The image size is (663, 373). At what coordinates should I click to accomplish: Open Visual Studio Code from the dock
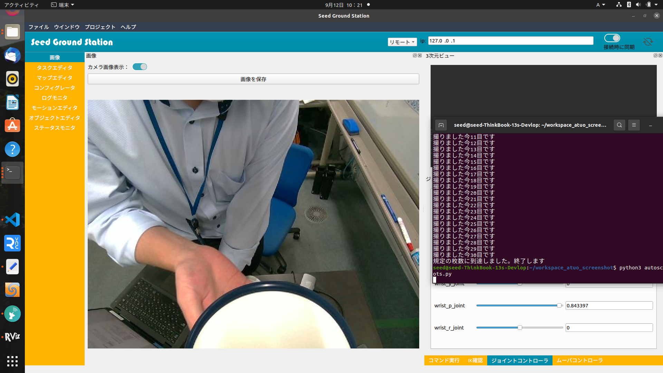12,219
